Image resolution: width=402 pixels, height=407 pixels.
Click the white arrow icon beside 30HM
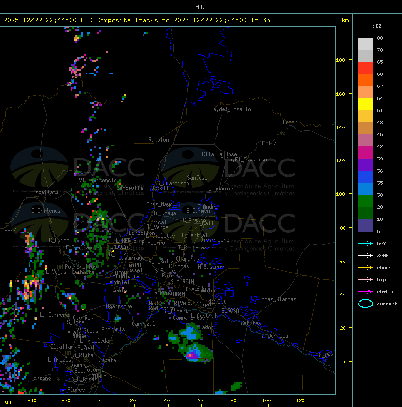tap(365, 255)
